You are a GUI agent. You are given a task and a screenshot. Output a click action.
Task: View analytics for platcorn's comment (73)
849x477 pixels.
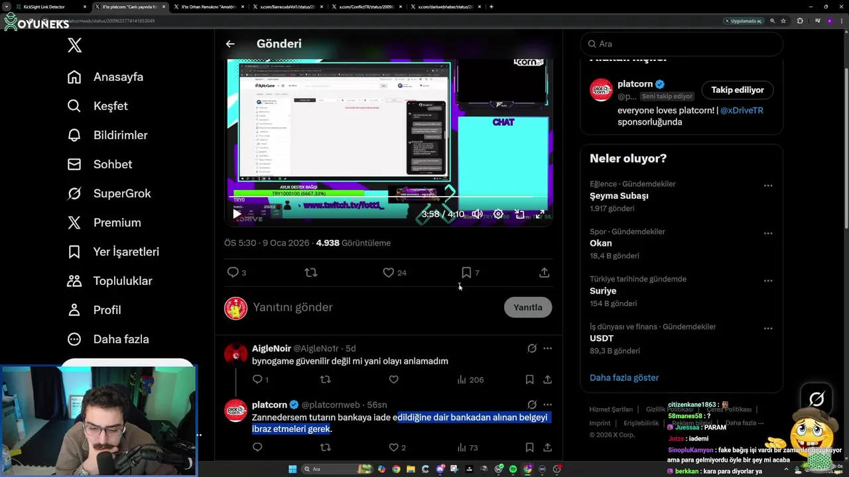(468, 447)
